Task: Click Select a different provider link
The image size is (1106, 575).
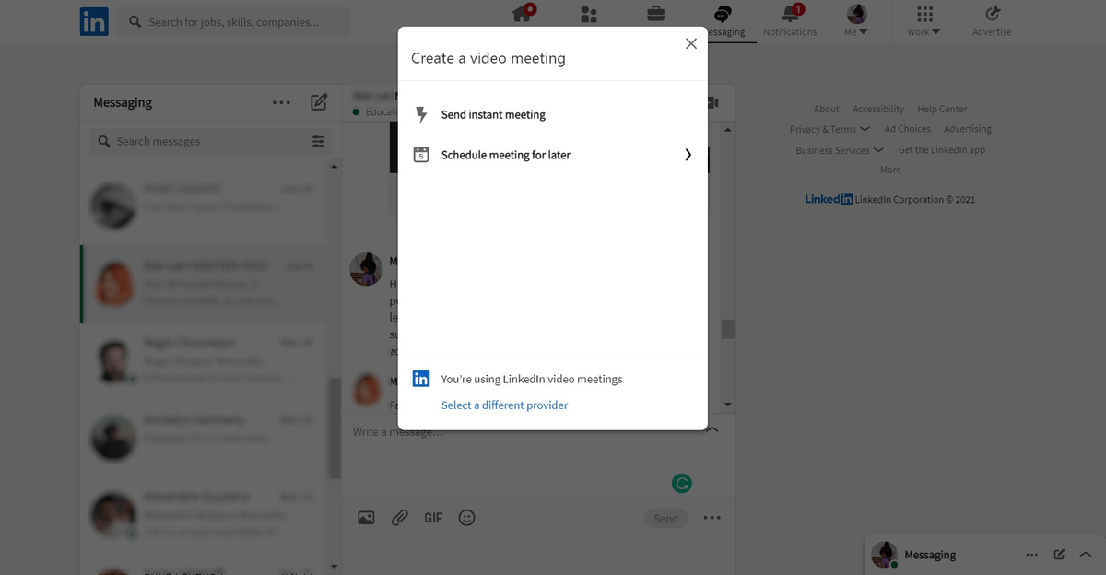Action: pyautogui.click(x=504, y=405)
